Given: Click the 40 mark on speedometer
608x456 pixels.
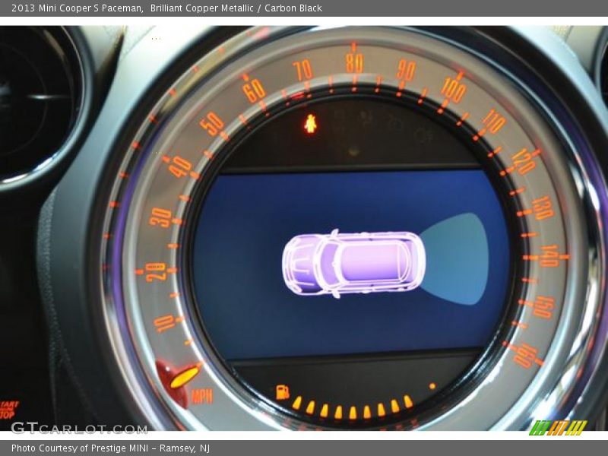Looking at the screenshot, I should 180,166.
